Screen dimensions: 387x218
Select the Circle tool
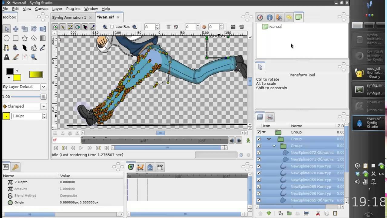[7, 38]
